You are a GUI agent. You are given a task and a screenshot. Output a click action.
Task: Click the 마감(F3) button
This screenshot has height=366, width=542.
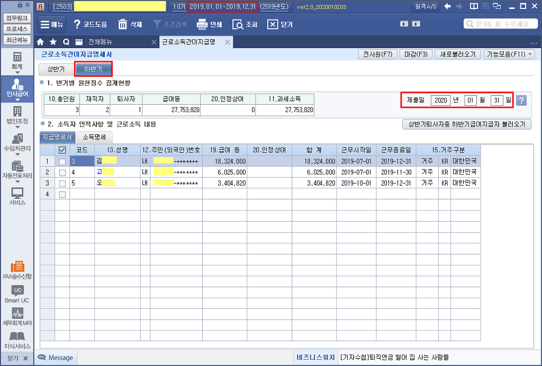tap(415, 54)
